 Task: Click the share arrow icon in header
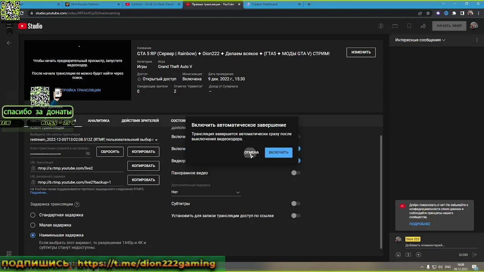(x=423, y=26)
